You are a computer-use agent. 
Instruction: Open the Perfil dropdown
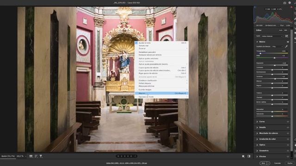tap(272, 36)
